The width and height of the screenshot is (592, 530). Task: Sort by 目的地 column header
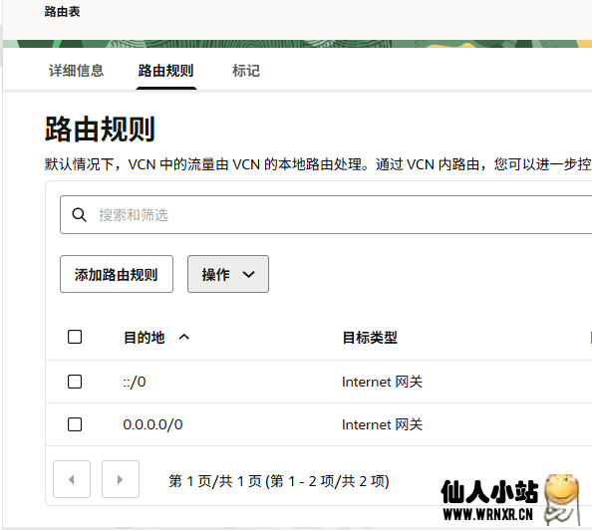(x=144, y=337)
